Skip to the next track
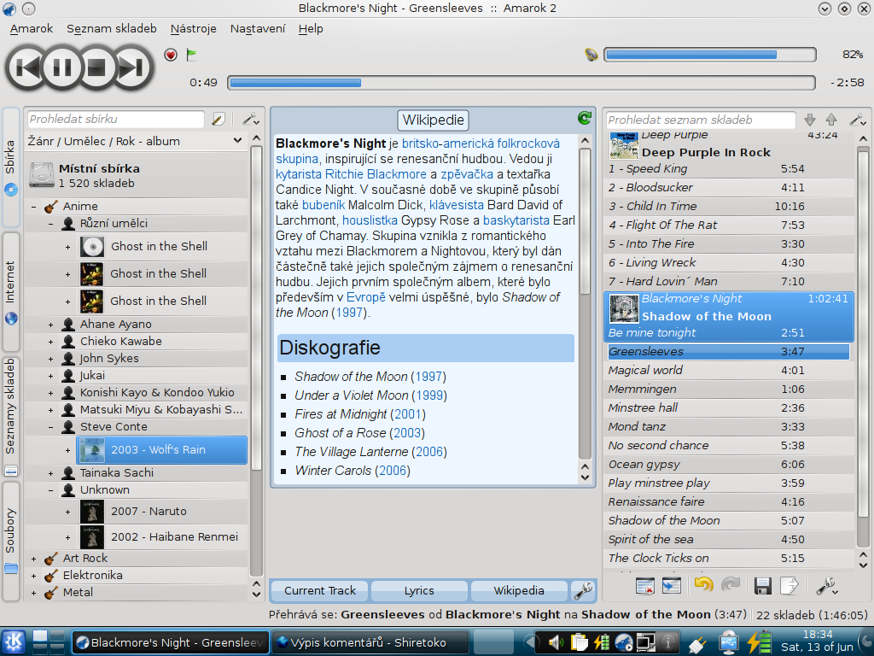 [x=131, y=67]
